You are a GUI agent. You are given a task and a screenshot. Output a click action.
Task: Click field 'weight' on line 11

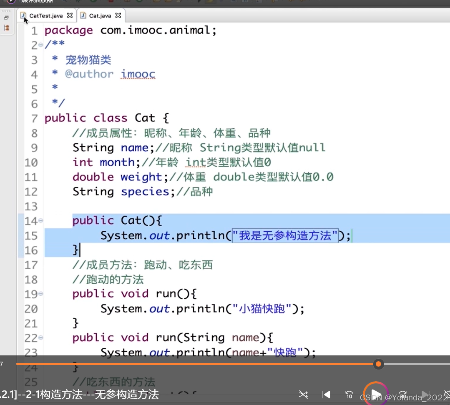click(141, 177)
